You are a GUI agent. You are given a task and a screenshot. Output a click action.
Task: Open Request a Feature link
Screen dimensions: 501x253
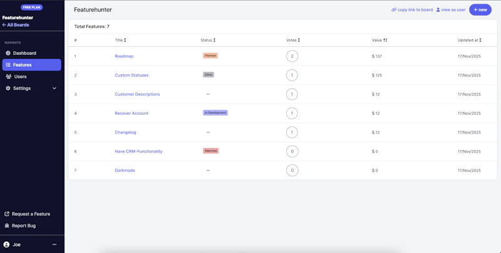(27, 214)
